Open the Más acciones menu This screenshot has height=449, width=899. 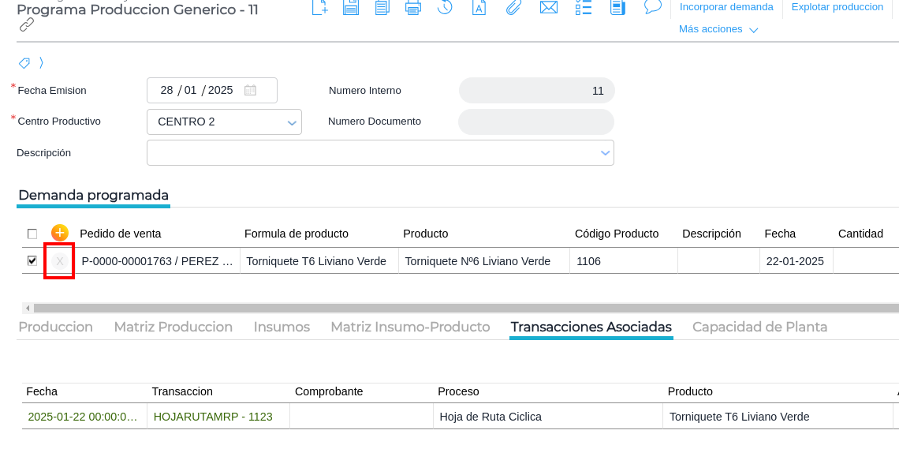[x=718, y=29]
